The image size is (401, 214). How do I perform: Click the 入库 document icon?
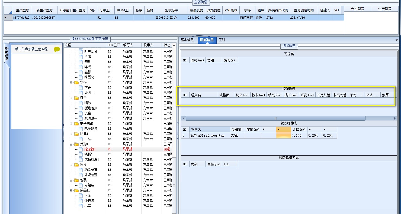[81, 195]
